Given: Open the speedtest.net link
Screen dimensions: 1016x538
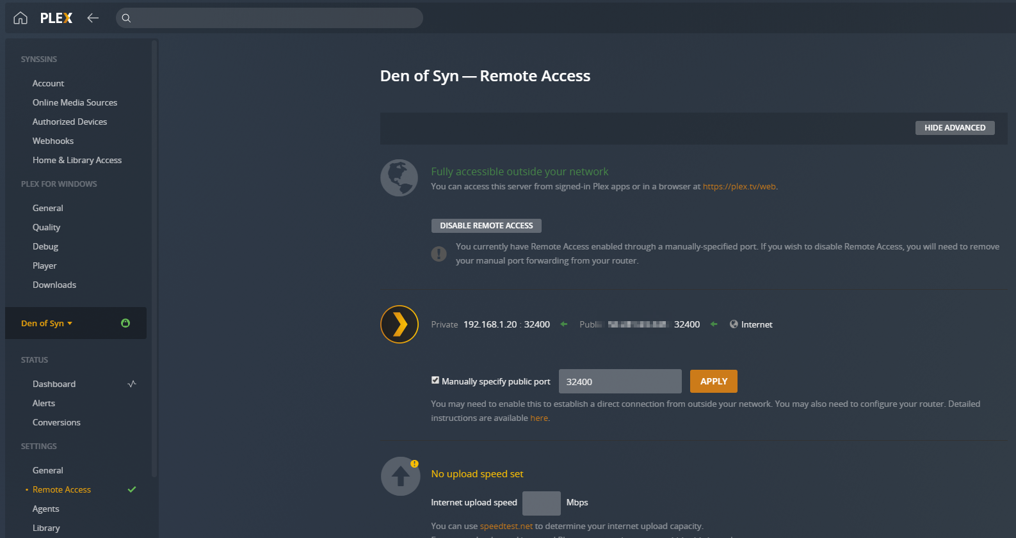Looking at the screenshot, I should pos(506,526).
